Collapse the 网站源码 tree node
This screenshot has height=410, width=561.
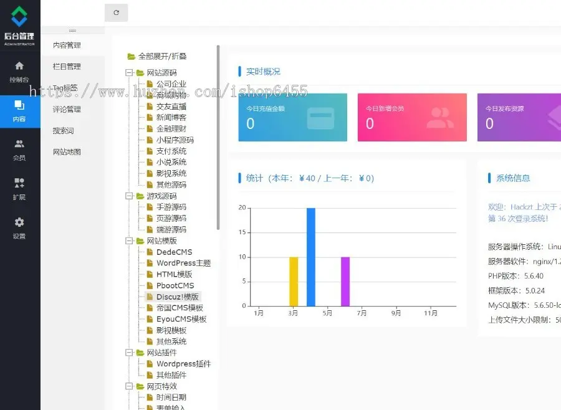(129, 73)
